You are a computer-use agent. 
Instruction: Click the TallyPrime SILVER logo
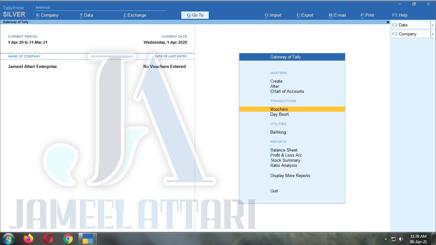point(14,12)
